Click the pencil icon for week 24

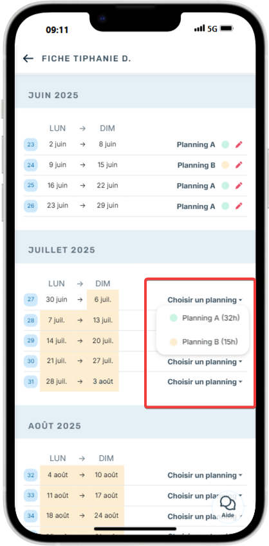click(238, 165)
